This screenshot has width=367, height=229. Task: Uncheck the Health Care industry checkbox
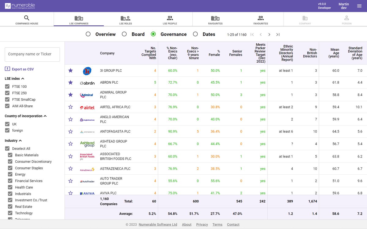pyautogui.click(x=10, y=187)
